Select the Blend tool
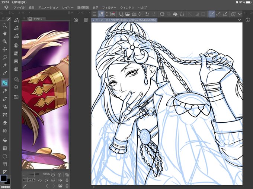The height and width of the screenshot is (189, 253). [x=5, y=131]
